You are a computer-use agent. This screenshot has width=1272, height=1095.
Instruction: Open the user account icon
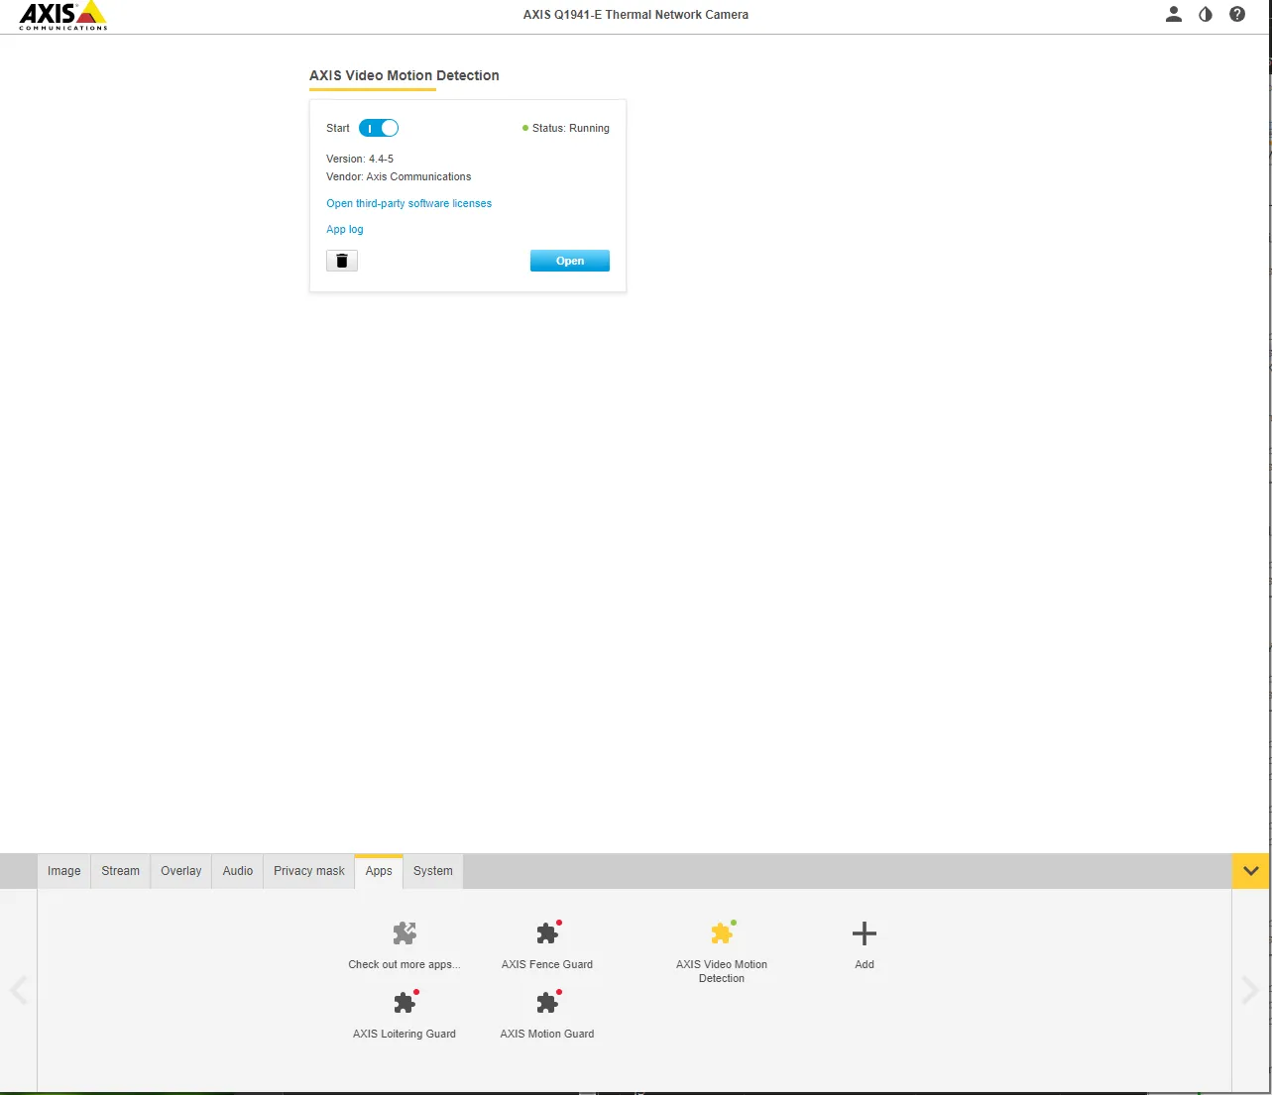point(1174,14)
